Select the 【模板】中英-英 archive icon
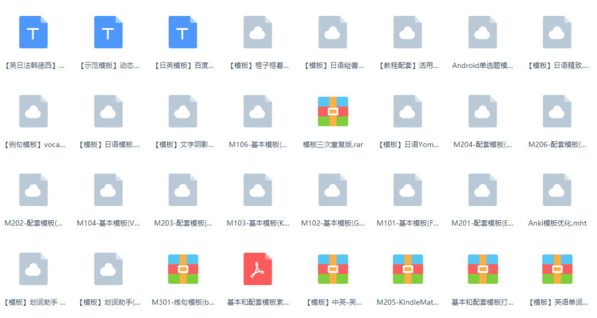Image resolution: width=597 pixels, height=318 pixels. pos(333,269)
